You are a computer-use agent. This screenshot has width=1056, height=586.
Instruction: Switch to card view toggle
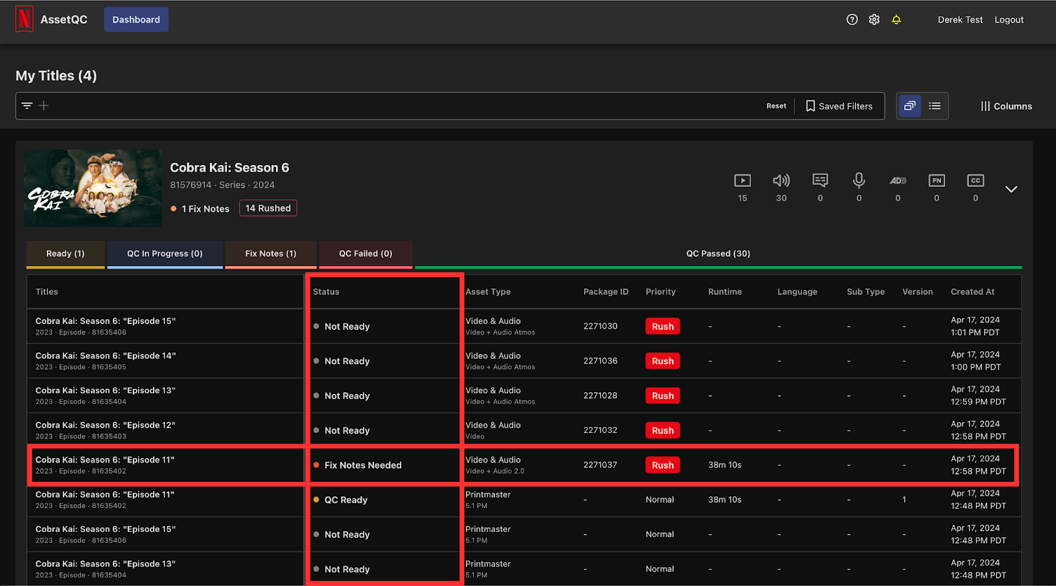click(910, 106)
